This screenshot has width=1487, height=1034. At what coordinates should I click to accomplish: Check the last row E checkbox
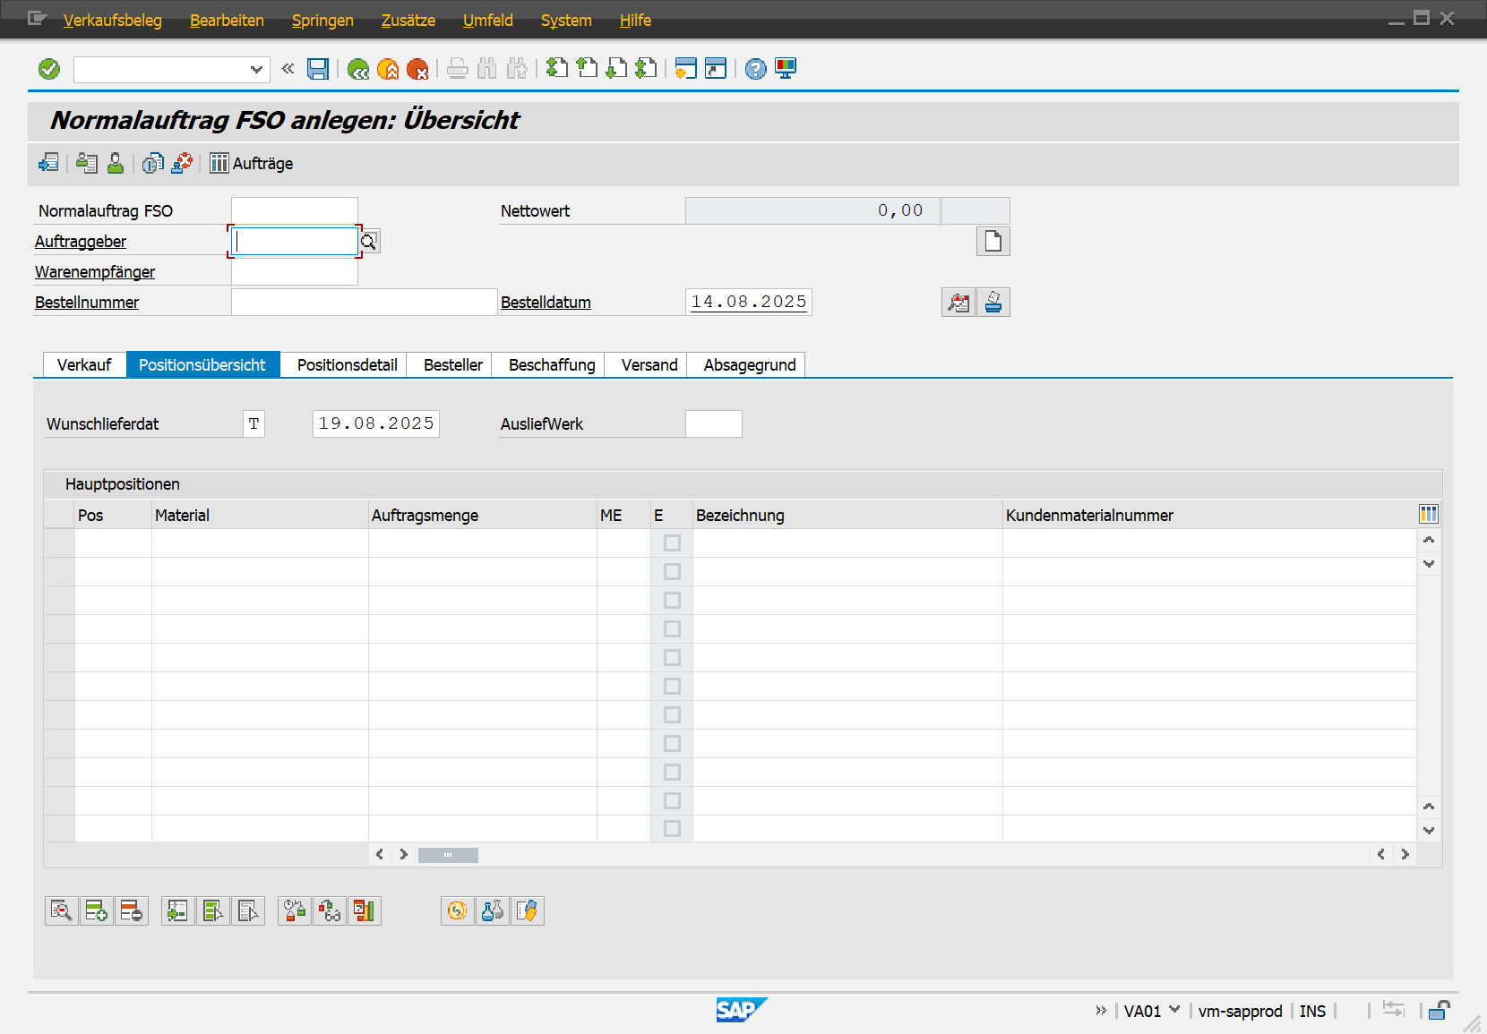(672, 829)
